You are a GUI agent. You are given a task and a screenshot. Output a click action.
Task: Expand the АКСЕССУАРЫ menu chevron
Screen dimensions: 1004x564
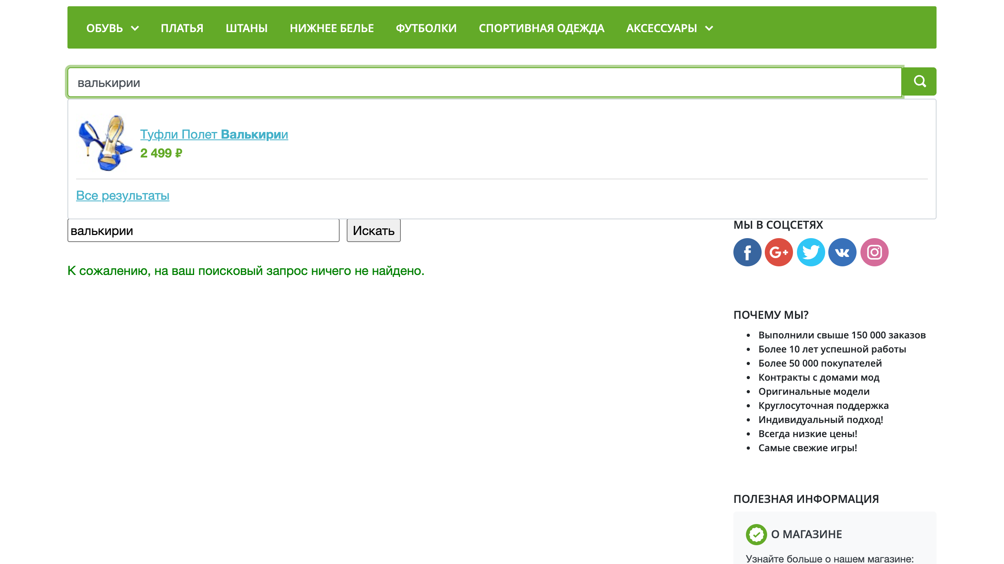(x=709, y=28)
